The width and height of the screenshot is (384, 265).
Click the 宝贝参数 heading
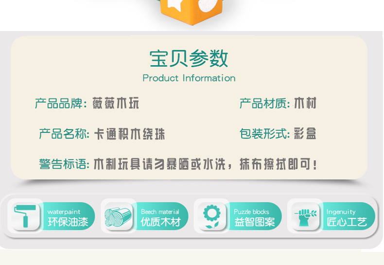click(189, 58)
